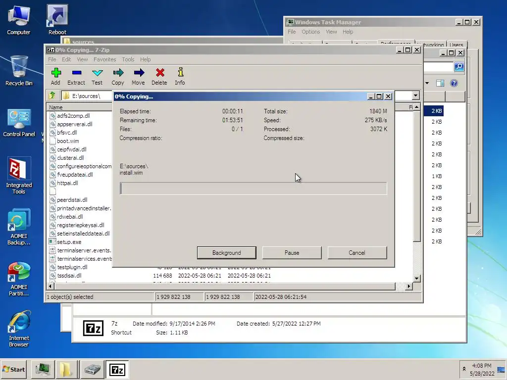Open the Computer desktop icon

[18, 20]
